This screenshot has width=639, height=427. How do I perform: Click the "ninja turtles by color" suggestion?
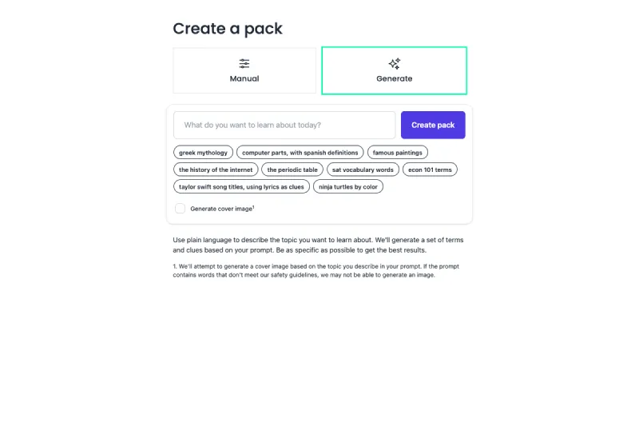point(348,186)
